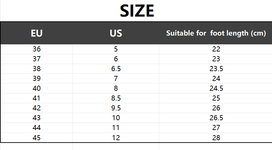Click the US size 6.5 cell
The width and height of the screenshot is (272, 150).
tap(116, 69)
